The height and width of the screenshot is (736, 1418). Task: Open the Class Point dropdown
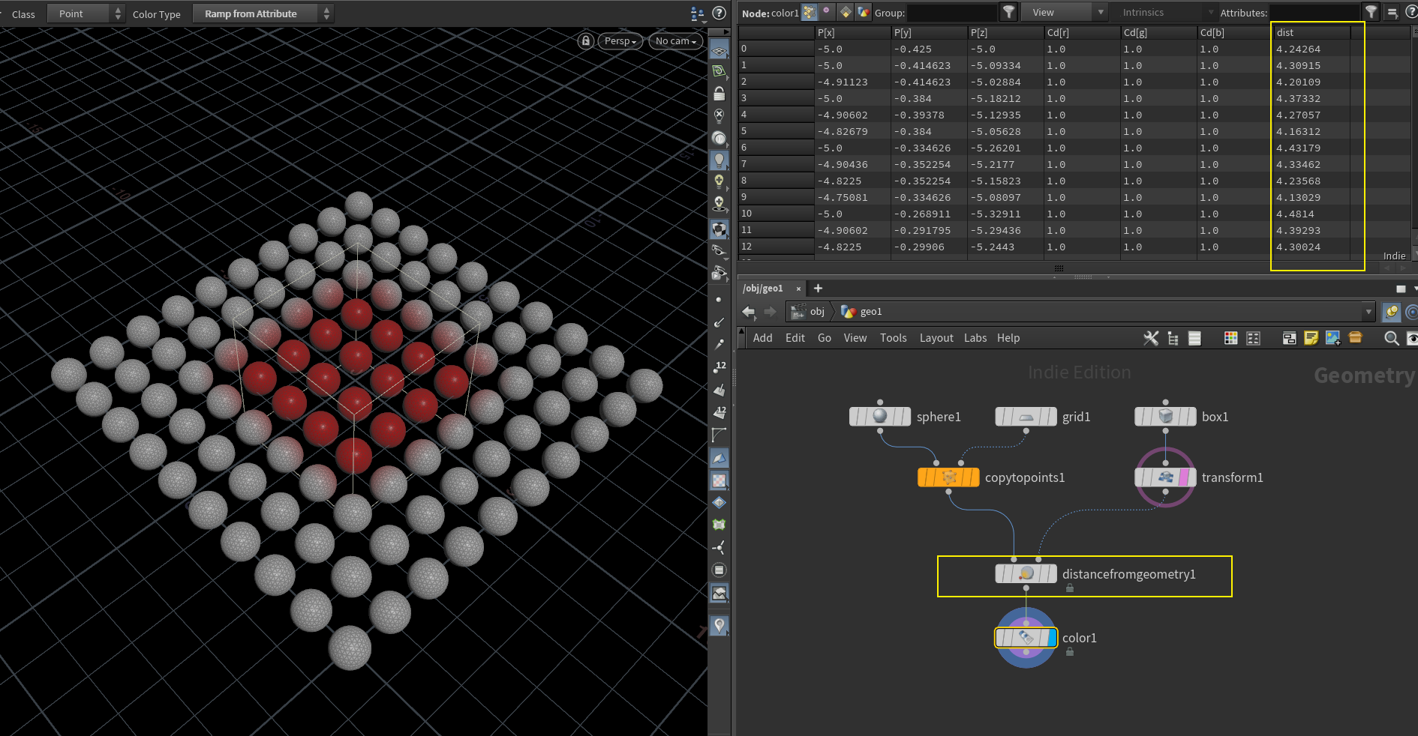[86, 13]
